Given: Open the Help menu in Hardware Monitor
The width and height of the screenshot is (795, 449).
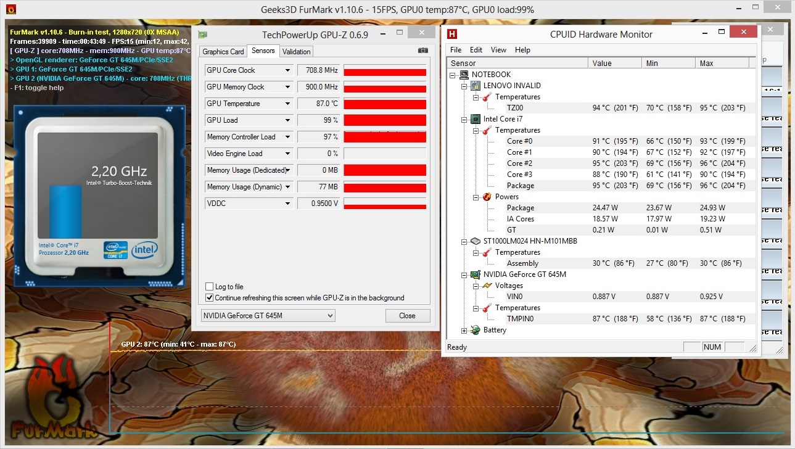Looking at the screenshot, I should [522, 50].
